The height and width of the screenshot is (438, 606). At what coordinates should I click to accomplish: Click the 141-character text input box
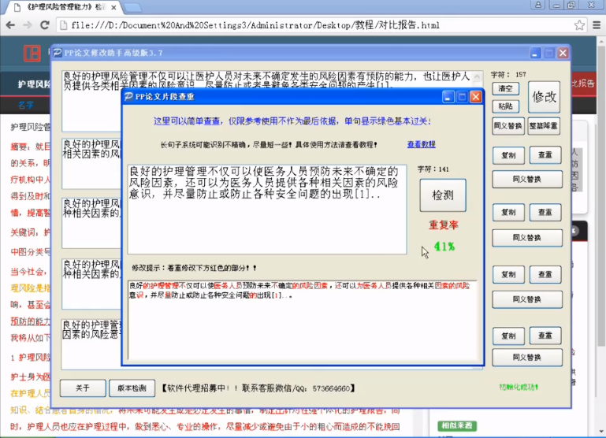[267, 210]
